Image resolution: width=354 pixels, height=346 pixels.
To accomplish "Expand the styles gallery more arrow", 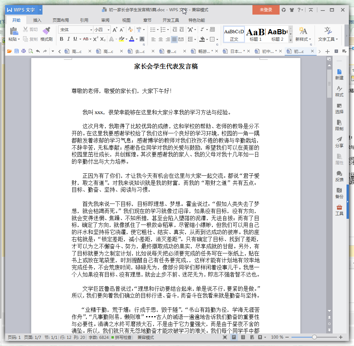I will coord(291,39).
